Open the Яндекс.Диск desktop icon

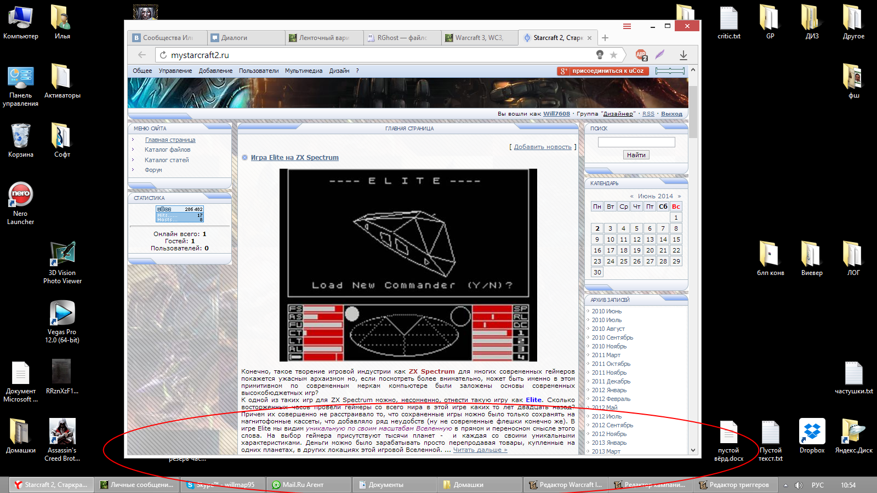click(853, 436)
